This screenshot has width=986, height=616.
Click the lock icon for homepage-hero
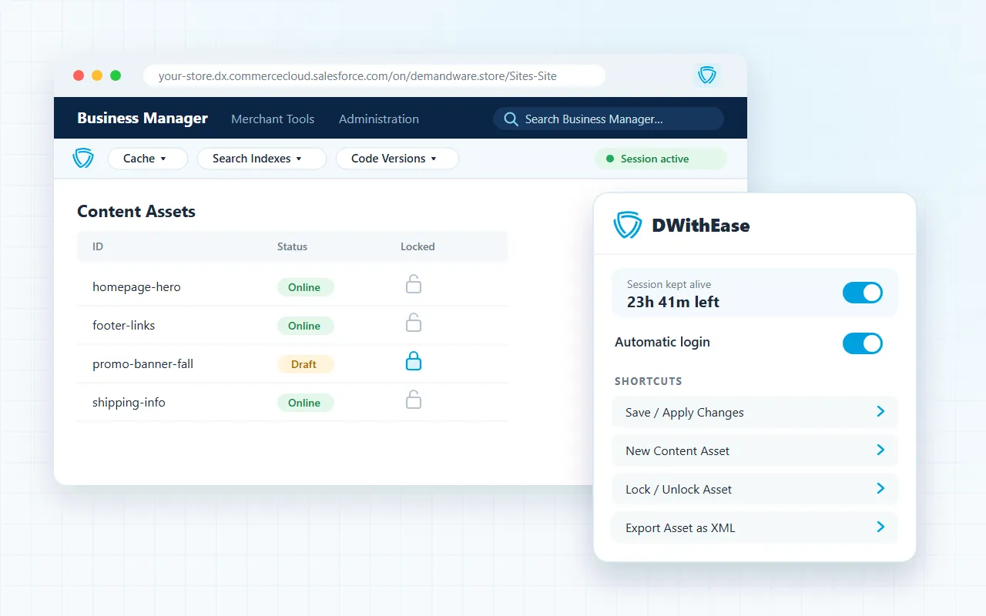[414, 285]
